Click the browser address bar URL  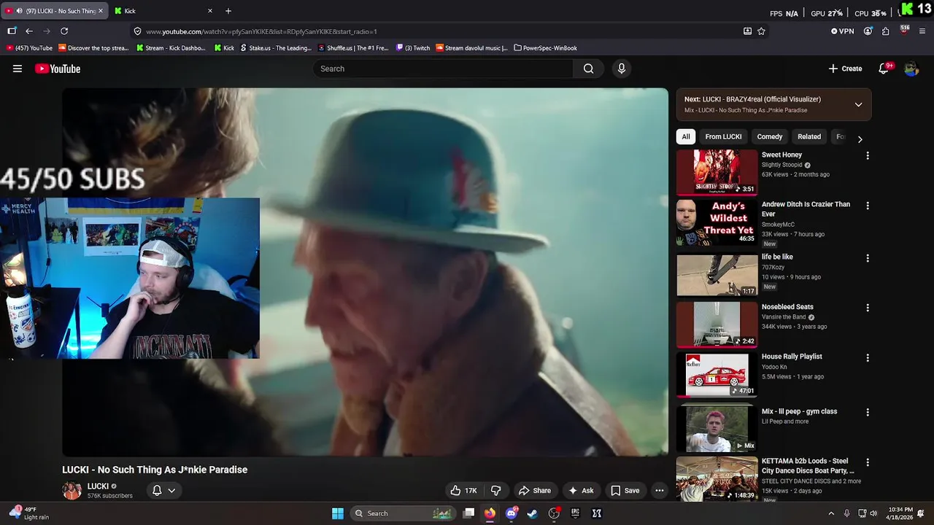(x=261, y=31)
